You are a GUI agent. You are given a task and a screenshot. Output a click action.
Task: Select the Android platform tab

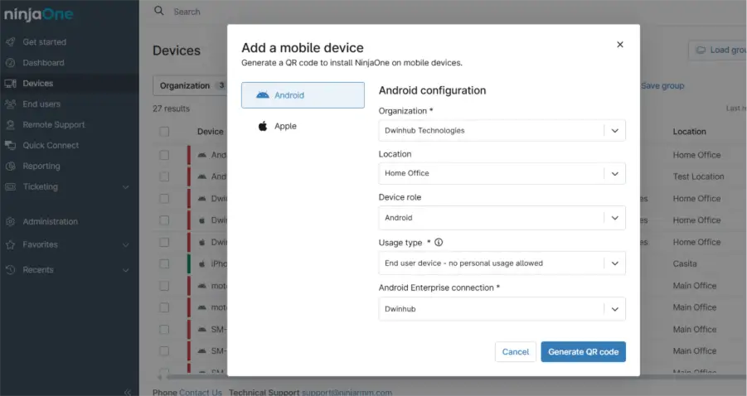click(x=303, y=95)
